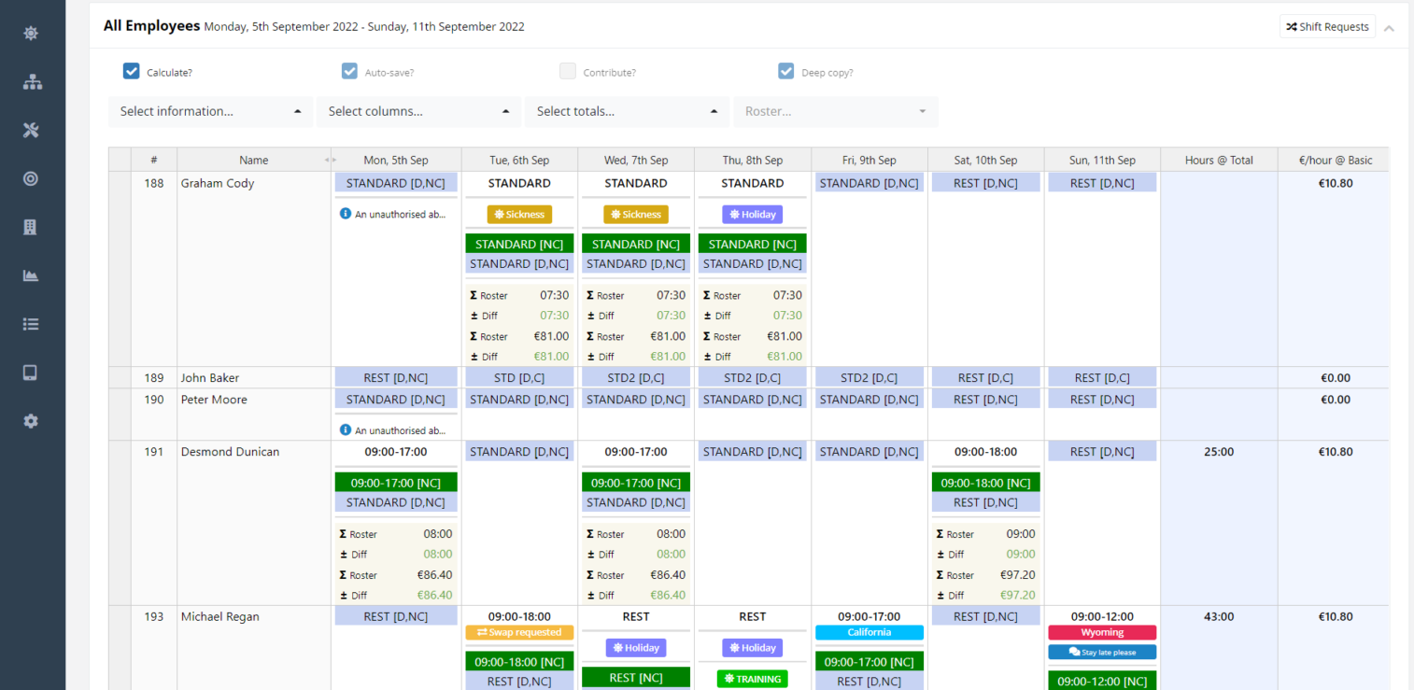Uncheck the Calculate? checkbox

(131, 70)
